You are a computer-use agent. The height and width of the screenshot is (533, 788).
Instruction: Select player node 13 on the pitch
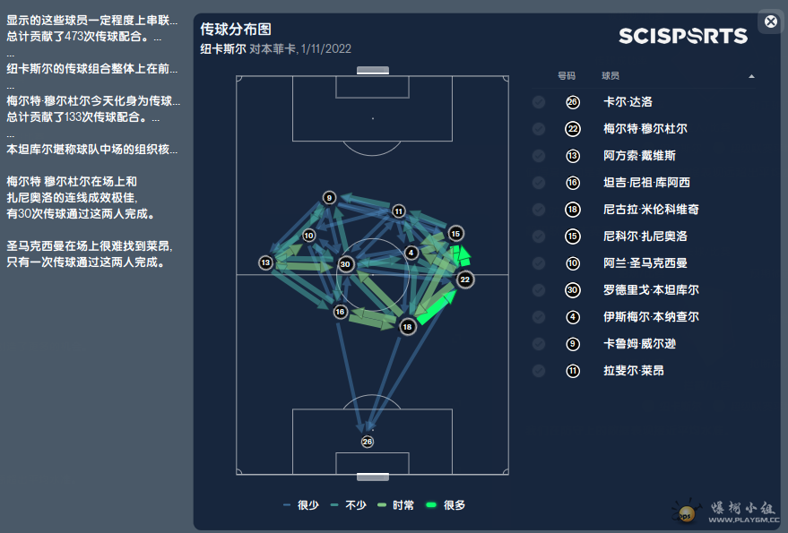266,262
